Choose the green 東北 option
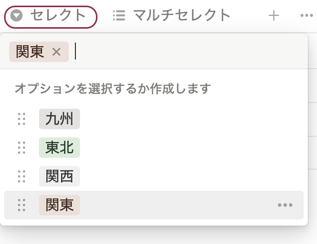This screenshot has width=317, height=244. point(60,148)
